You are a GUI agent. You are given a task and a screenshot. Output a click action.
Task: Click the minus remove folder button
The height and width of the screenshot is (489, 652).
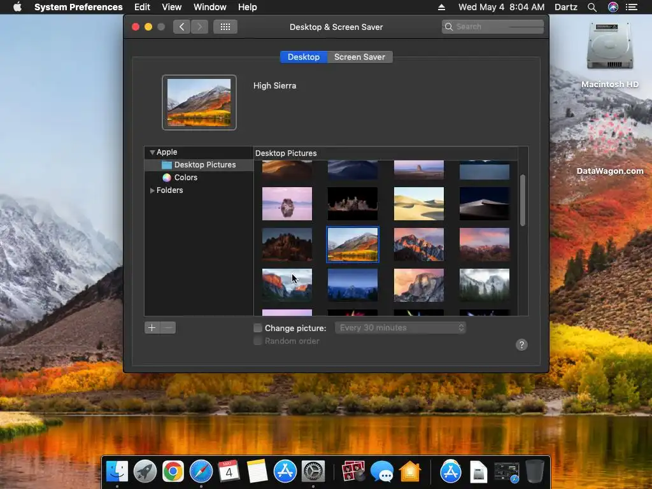pos(168,328)
